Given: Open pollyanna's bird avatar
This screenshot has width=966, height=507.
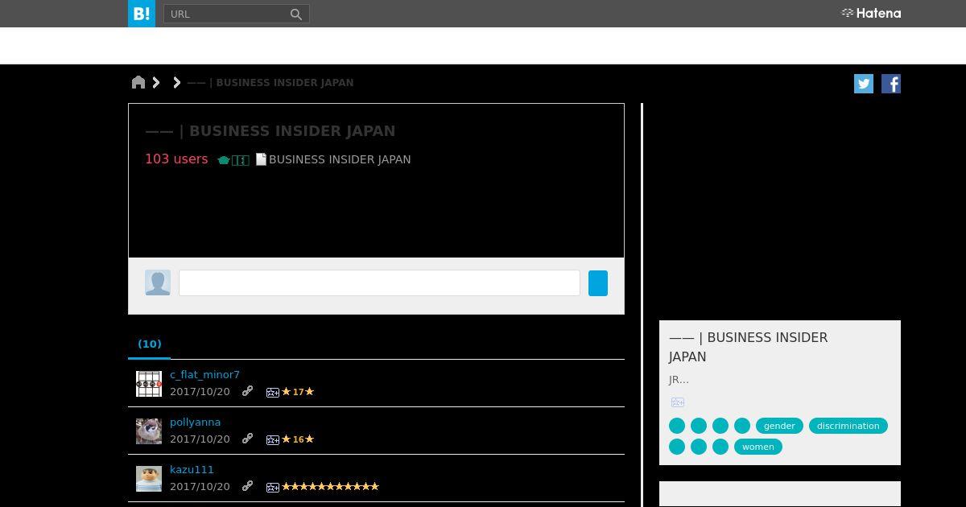Looking at the screenshot, I should (x=149, y=431).
